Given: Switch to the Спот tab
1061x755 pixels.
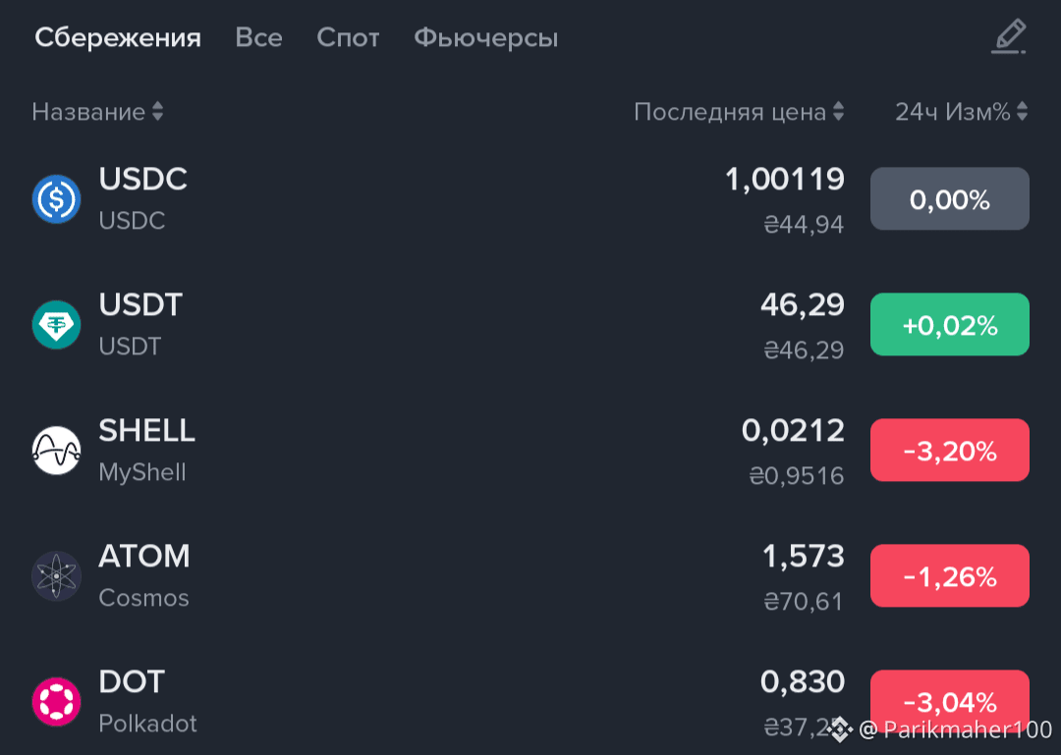Looking at the screenshot, I should [348, 37].
